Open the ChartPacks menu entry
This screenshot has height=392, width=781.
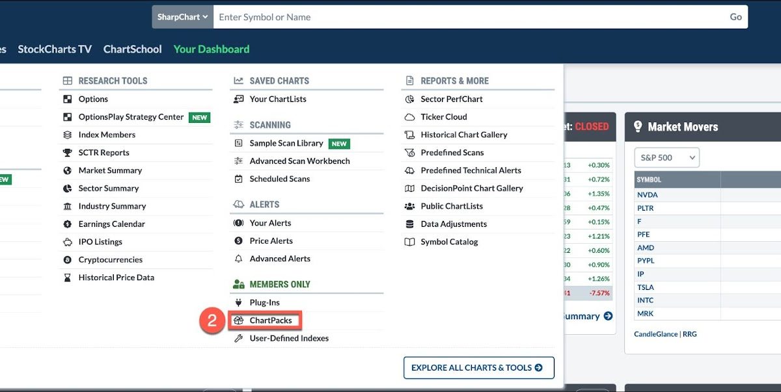pos(271,320)
